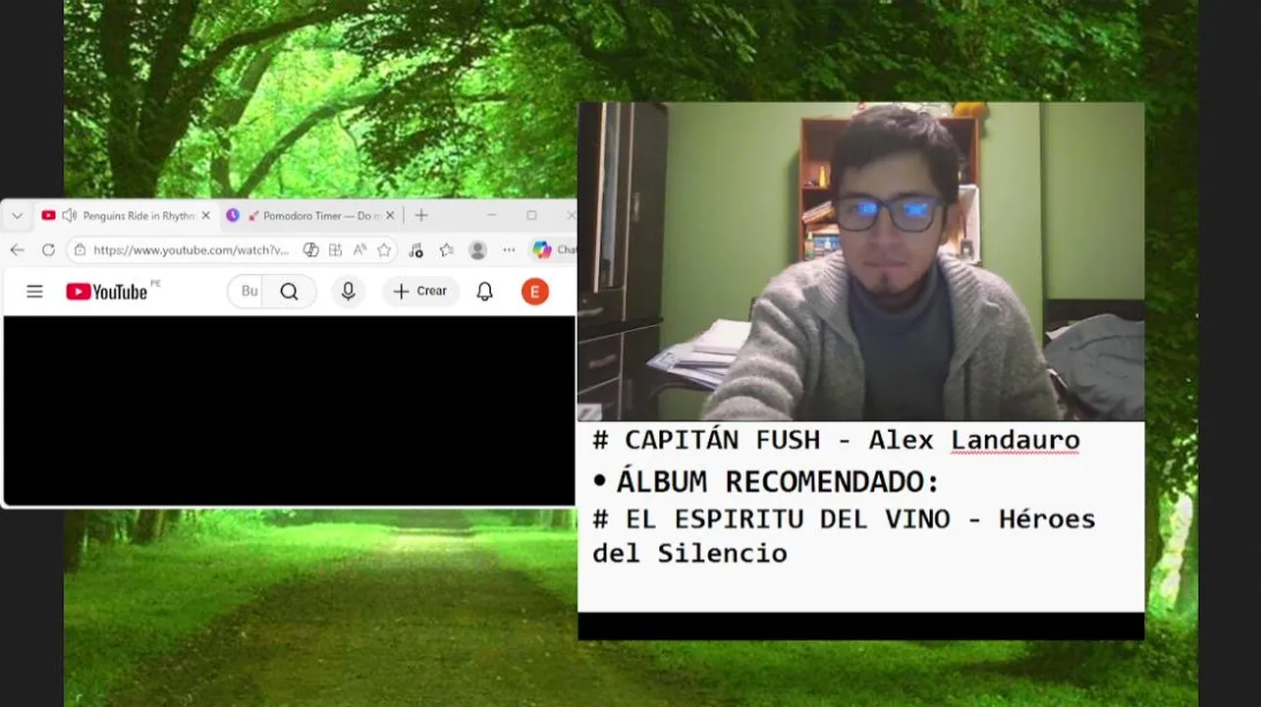Image resolution: width=1261 pixels, height=707 pixels.
Task: Click the YouTube search magnifier button
Action: tap(290, 292)
